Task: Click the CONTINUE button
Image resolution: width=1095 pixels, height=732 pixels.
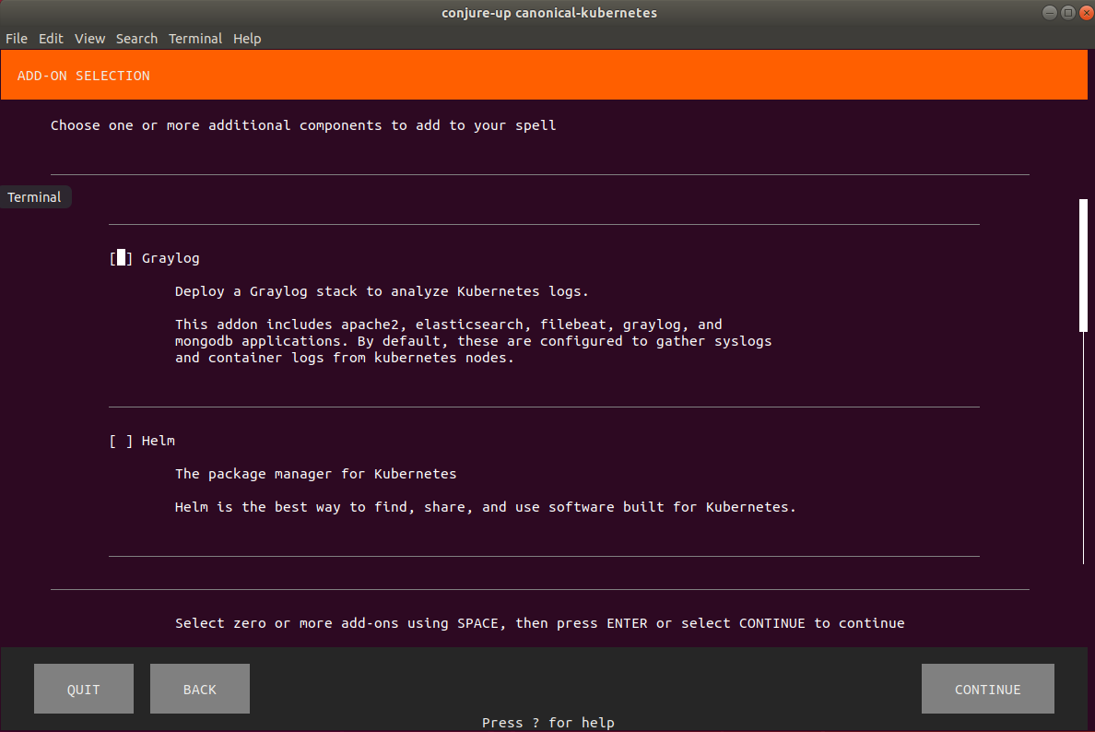Action: coord(987,689)
